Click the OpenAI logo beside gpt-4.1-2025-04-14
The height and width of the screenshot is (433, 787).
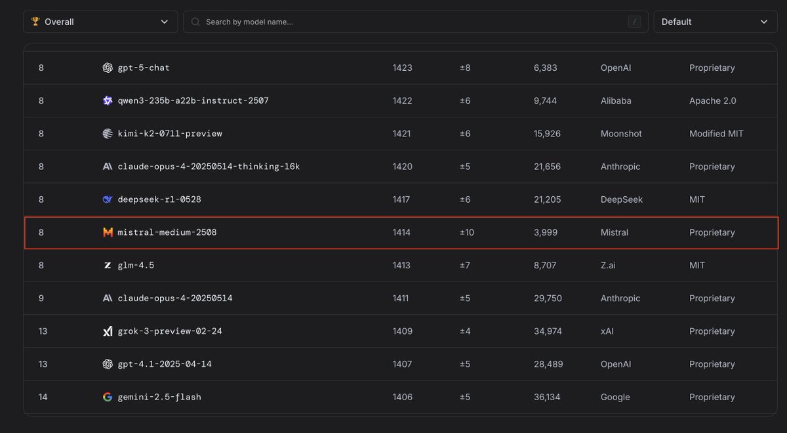[x=108, y=364]
